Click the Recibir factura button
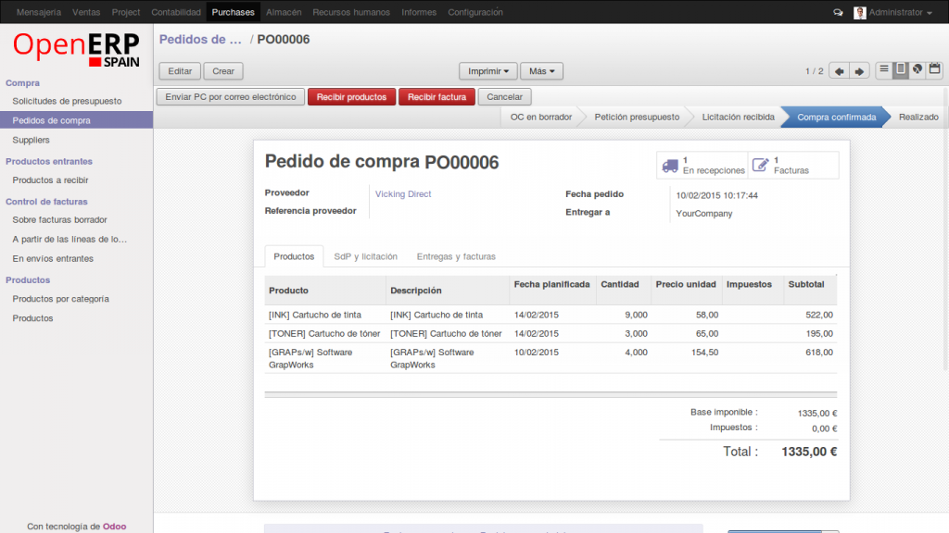The height and width of the screenshot is (533, 949). tap(437, 96)
